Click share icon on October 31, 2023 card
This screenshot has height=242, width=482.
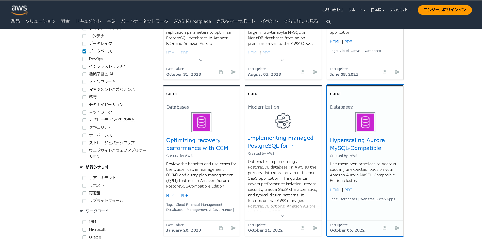tap(233, 72)
